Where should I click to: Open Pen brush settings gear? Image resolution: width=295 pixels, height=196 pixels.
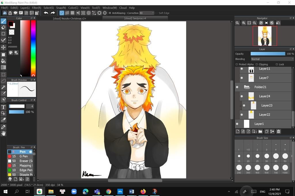pos(31,152)
